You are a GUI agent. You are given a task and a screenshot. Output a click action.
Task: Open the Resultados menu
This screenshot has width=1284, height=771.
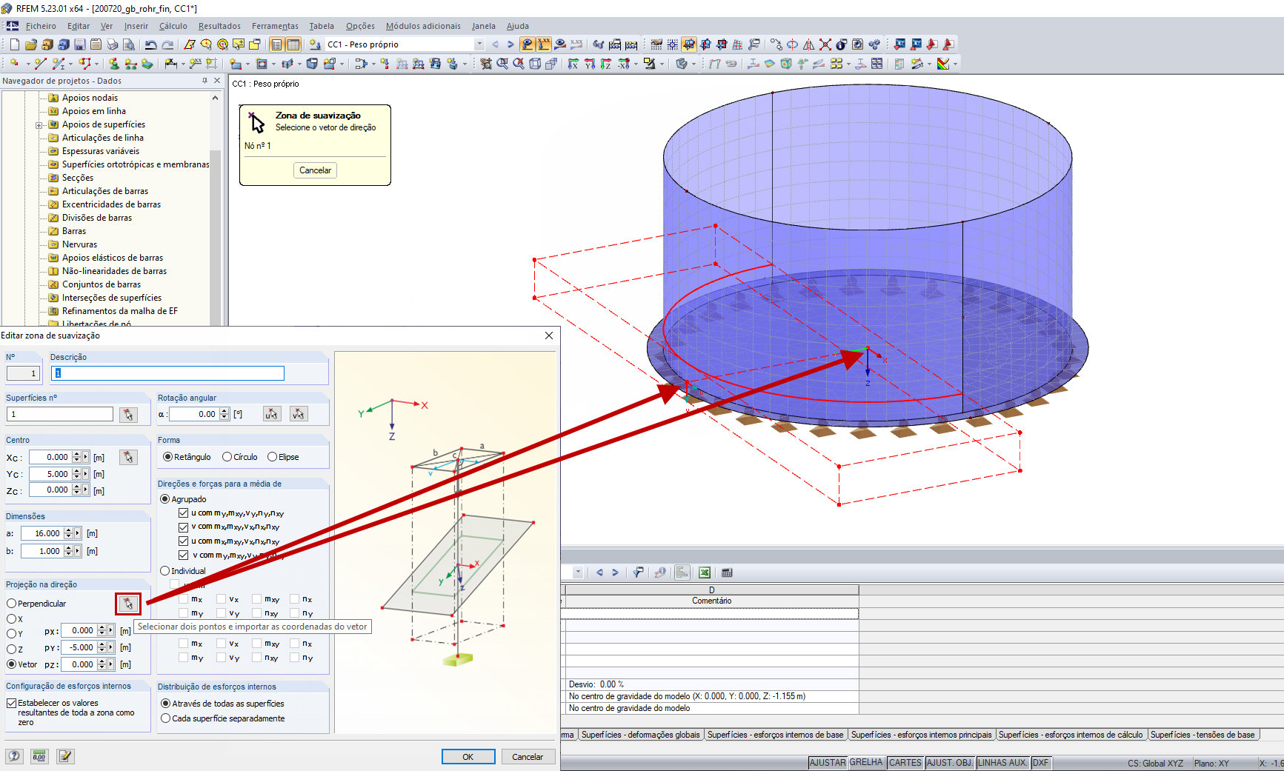[x=219, y=26]
